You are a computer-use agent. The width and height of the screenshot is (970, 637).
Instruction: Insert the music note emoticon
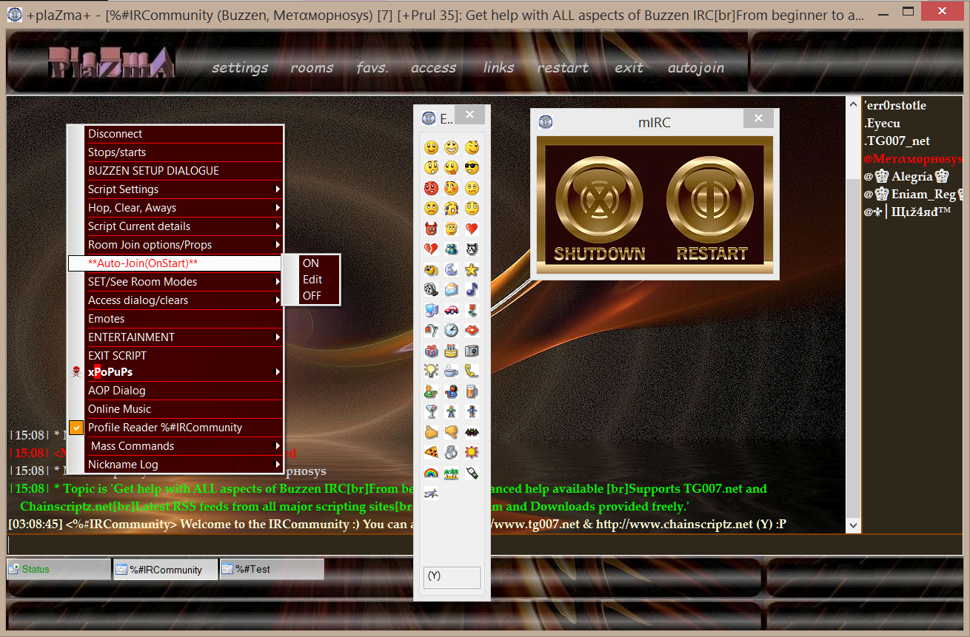click(x=472, y=289)
